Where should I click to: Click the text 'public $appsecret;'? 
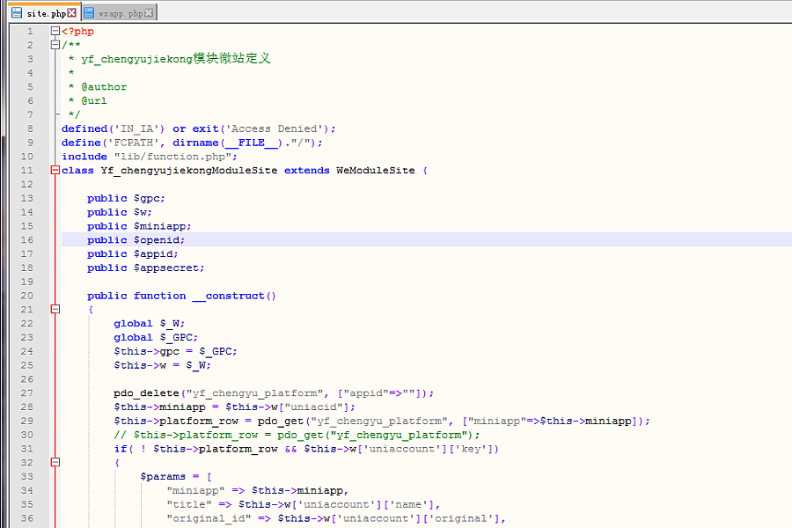145,268
